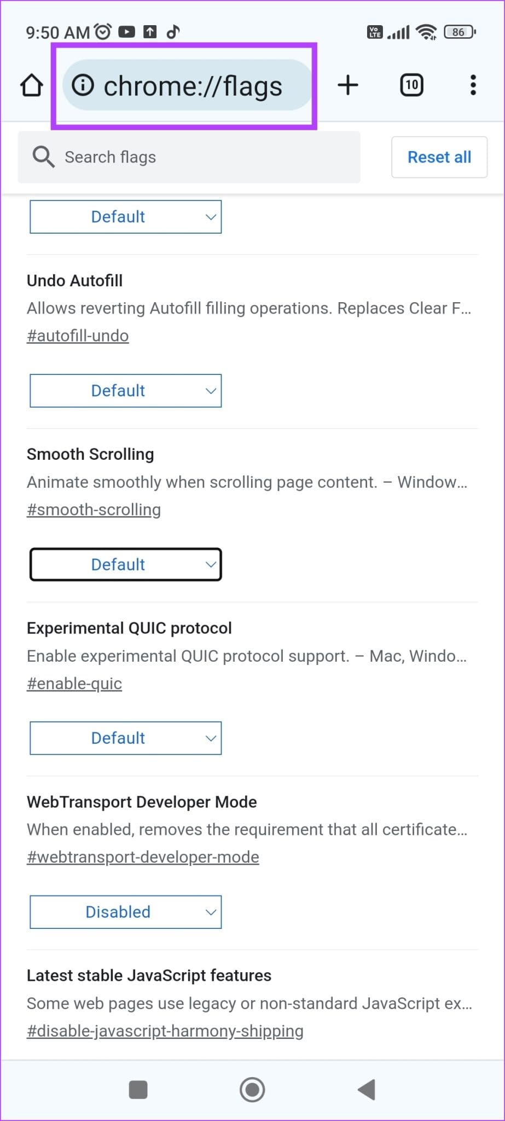Tap the magnifier icon in Search flags

pyautogui.click(x=43, y=157)
